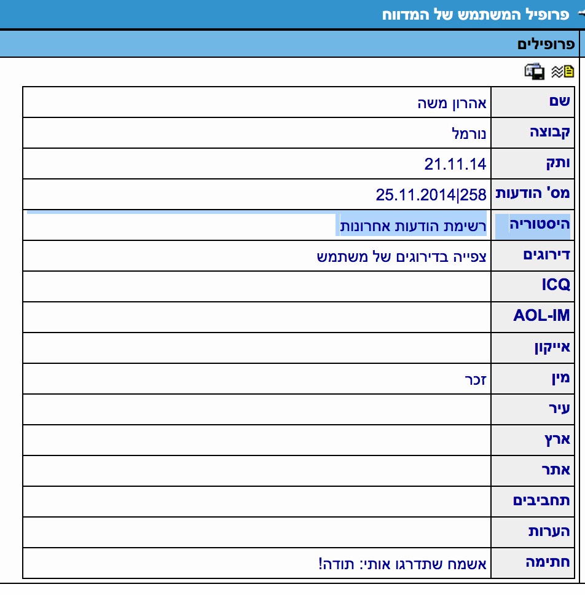
Task: Click the AOL-IM field label
Action: 541,317
